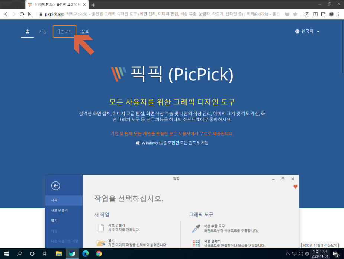Open the browser three-dot menu
344x259 pixels.
coord(339,14)
